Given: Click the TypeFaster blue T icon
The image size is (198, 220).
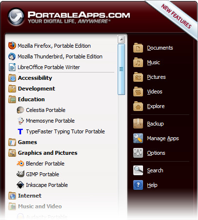Looking at the screenshot, I should click(x=20, y=131).
